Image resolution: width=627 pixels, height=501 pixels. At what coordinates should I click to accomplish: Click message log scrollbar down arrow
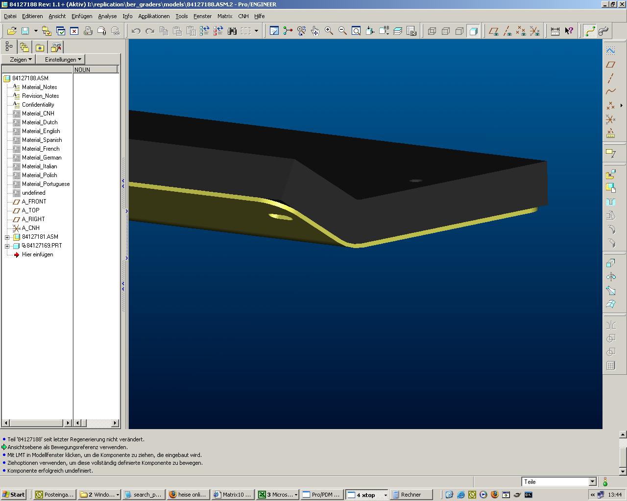623,471
